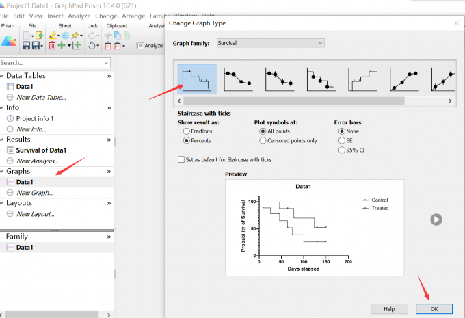Click the preview play arrow icon
465x318 pixels.
tap(436, 220)
